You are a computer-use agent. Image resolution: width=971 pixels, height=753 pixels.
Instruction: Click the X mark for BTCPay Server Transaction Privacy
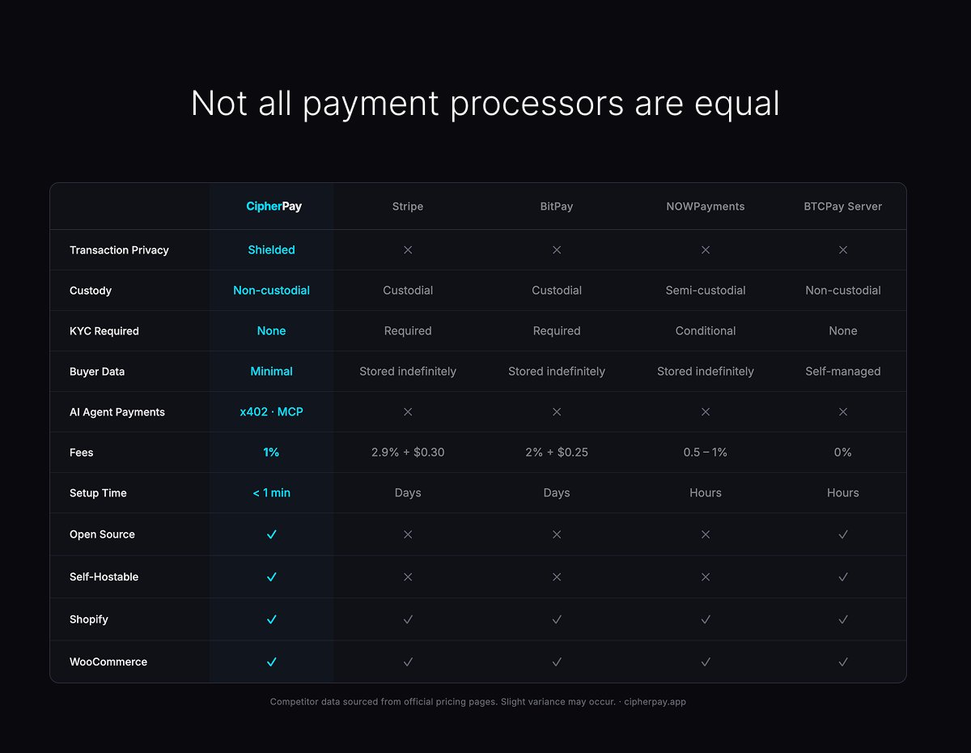(x=843, y=250)
